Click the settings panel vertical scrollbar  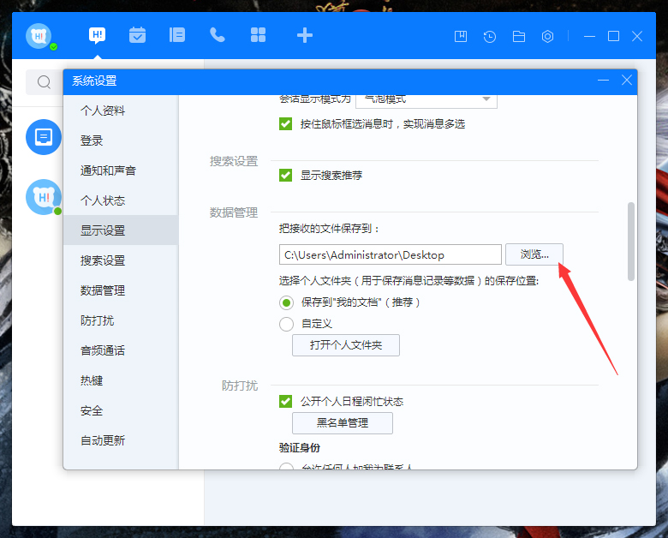631,242
